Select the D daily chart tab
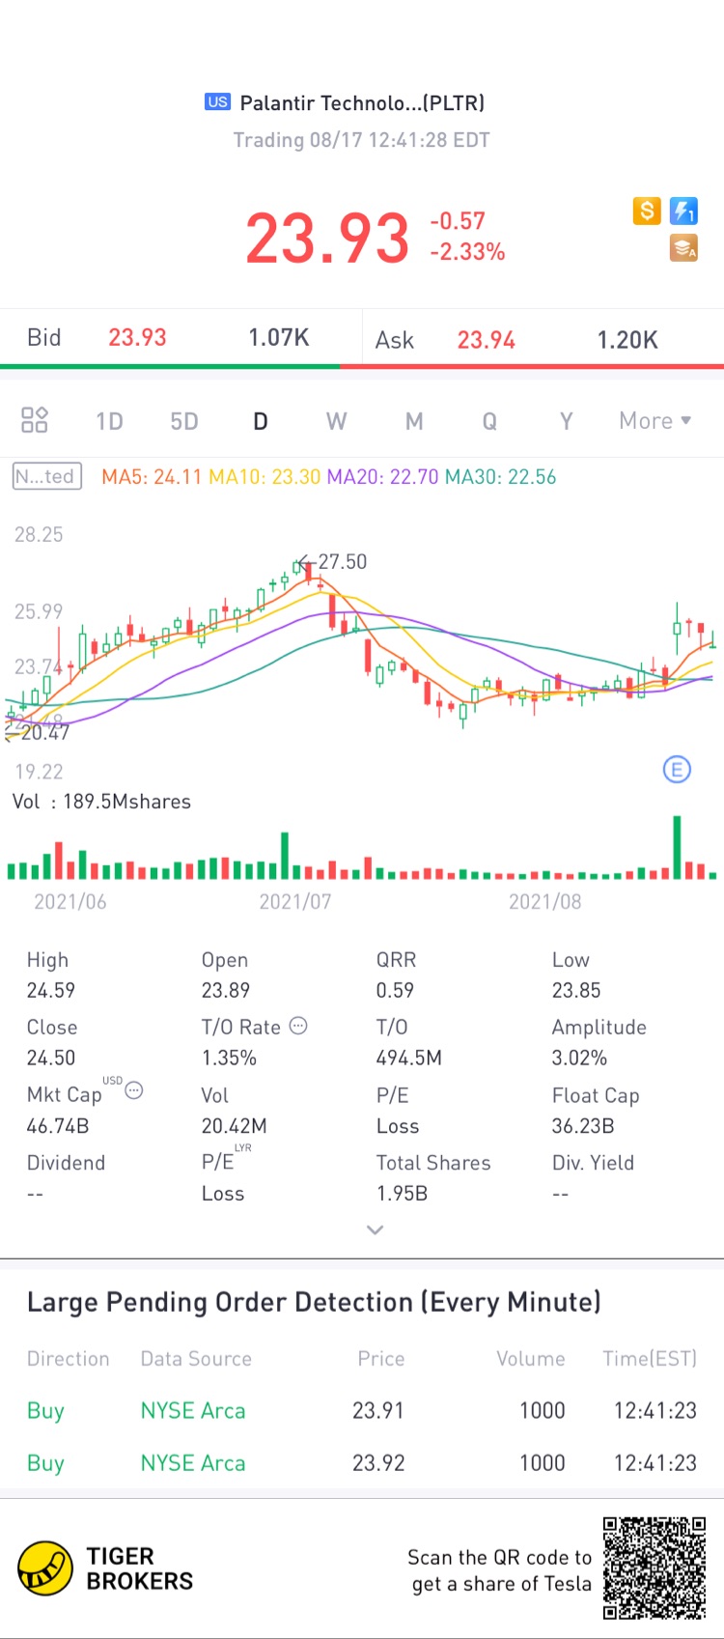The width and height of the screenshot is (724, 1639). coord(260,421)
